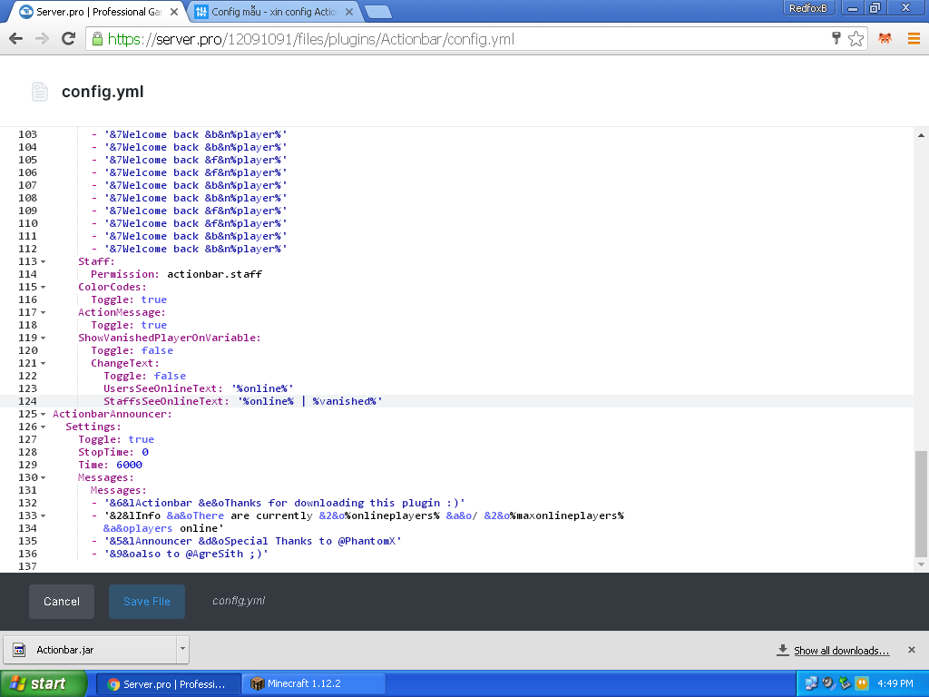Open the Chrome hamburger menu

pyautogui.click(x=914, y=39)
